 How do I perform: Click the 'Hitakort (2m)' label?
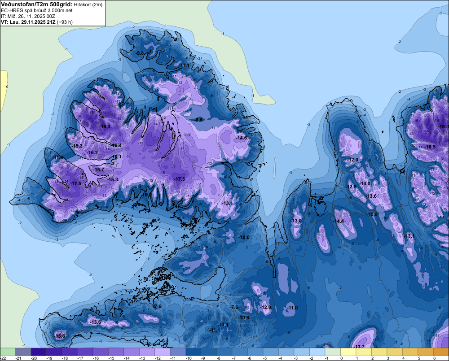click(88, 4)
